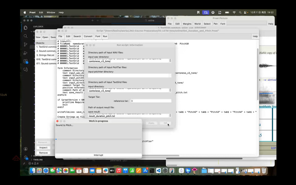Open the Source Control sidebar icon
The image size is (296, 185).
pos(26,45)
